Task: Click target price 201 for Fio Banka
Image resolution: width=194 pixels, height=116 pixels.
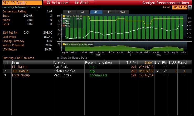Action: (134, 67)
